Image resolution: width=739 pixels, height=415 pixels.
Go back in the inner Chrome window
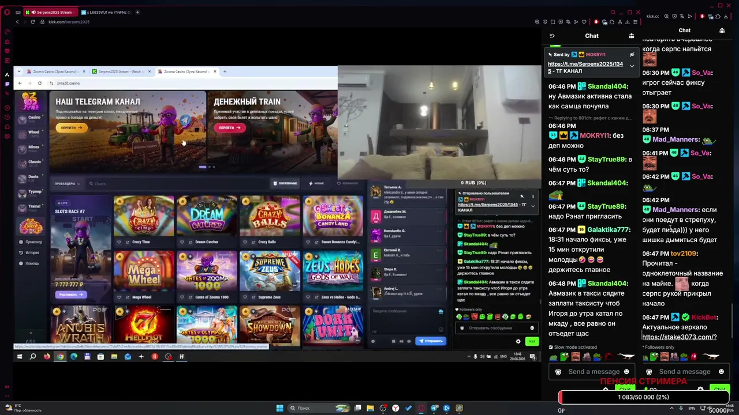pos(20,83)
